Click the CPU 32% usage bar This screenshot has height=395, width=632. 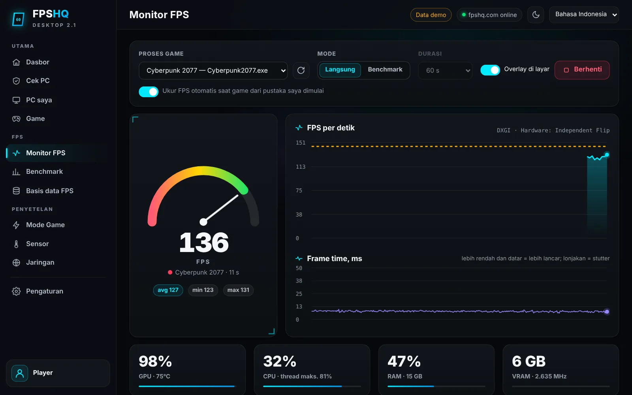(x=312, y=386)
